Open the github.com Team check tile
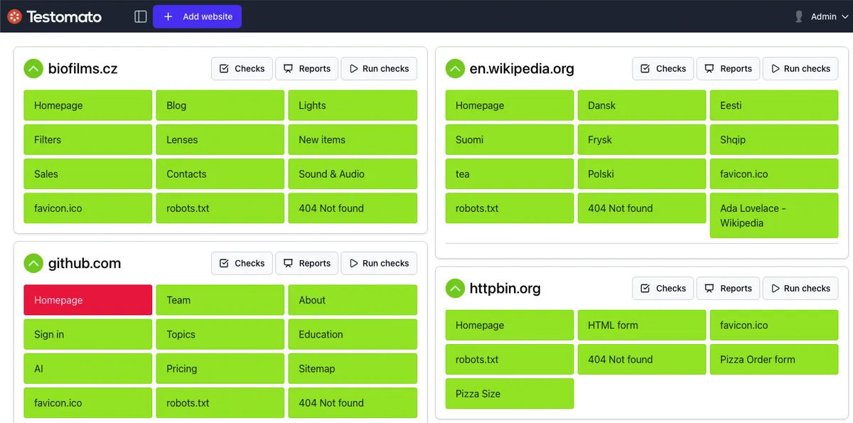Image resolution: width=853 pixels, height=423 pixels. pos(220,300)
